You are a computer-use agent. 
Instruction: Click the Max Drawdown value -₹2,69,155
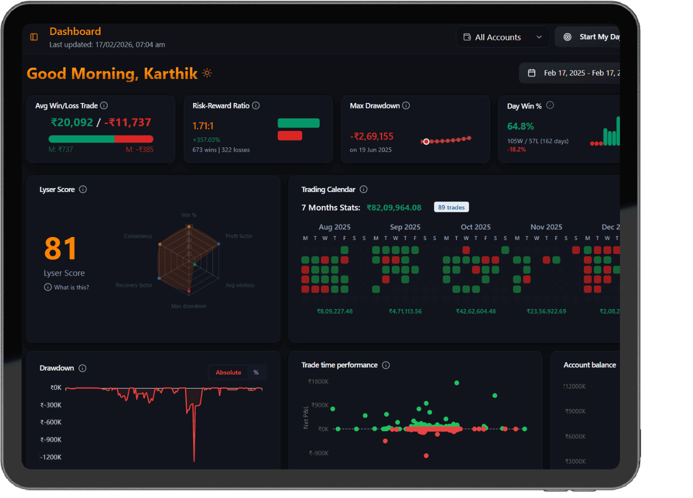click(x=372, y=136)
